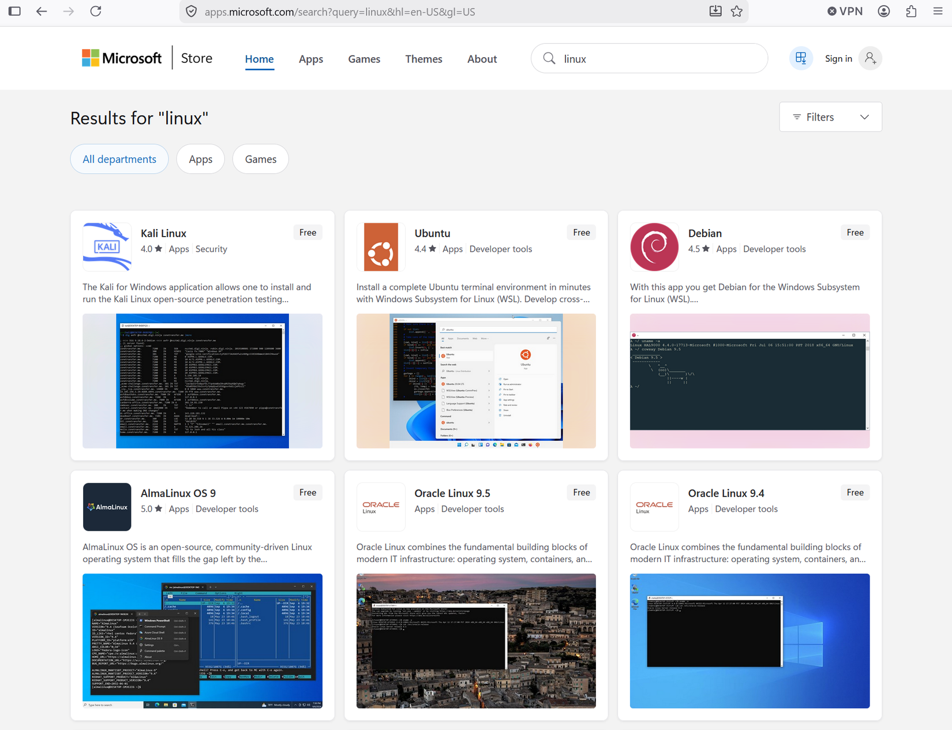Click the Oracle Linux 9.4 logo icon
952x730 pixels.
pyautogui.click(x=654, y=507)
